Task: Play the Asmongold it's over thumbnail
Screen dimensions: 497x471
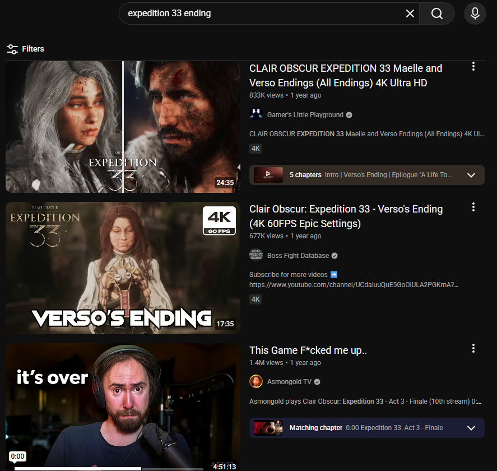Action: click(x=123, y=407)
